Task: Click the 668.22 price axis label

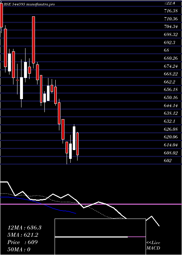Action: (171, 74)
